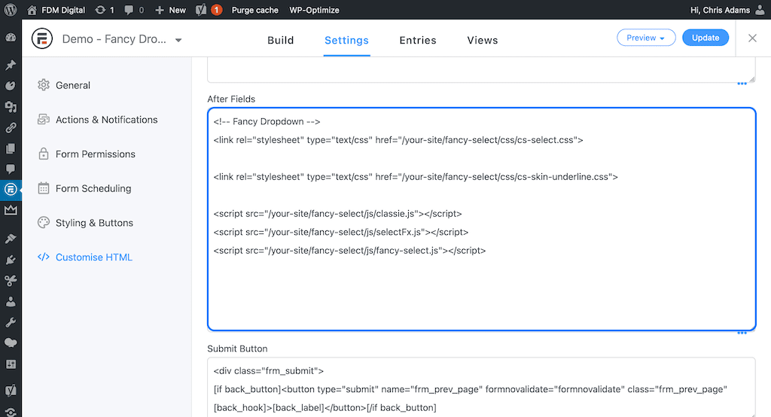Expand the form name switcher dropdown
This screenshot has height=417, width=771.
click(178, 40)
